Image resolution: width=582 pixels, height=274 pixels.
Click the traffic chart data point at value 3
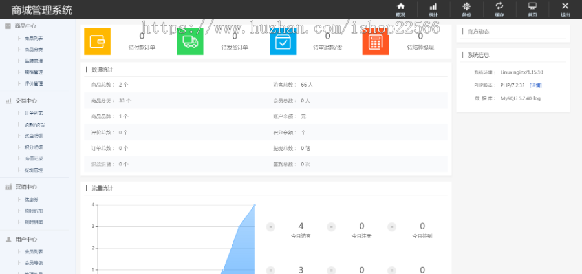pyautogui.click(x=239, y=227)
